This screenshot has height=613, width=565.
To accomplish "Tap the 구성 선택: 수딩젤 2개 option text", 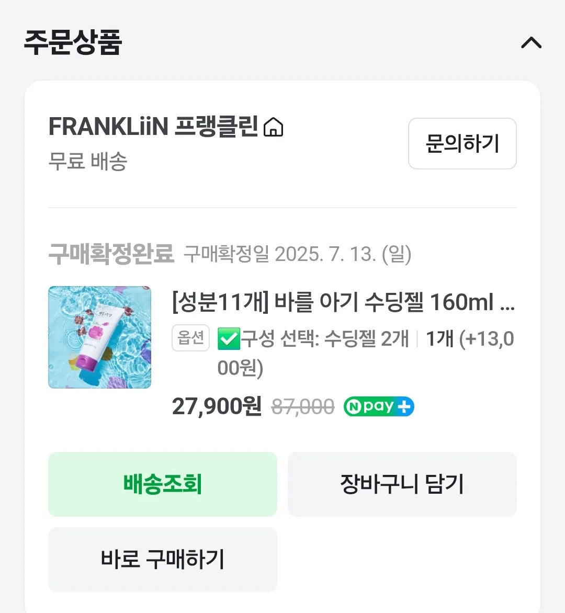I will tap(324, 339).
